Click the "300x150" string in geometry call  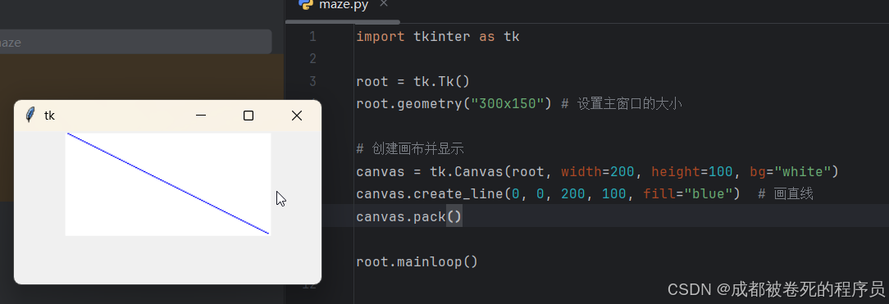[508, 104]
